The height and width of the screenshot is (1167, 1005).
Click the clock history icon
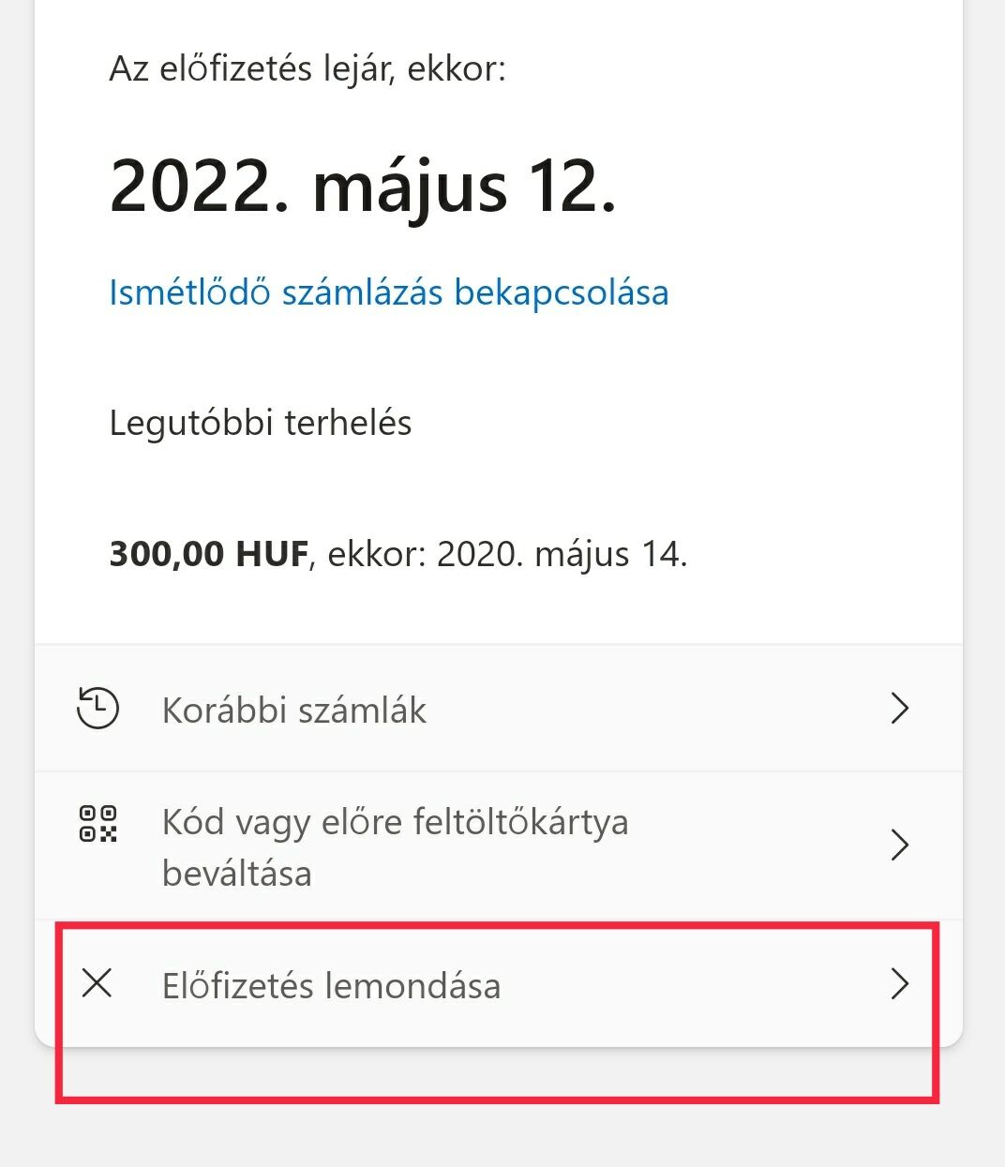pos(97,709)
